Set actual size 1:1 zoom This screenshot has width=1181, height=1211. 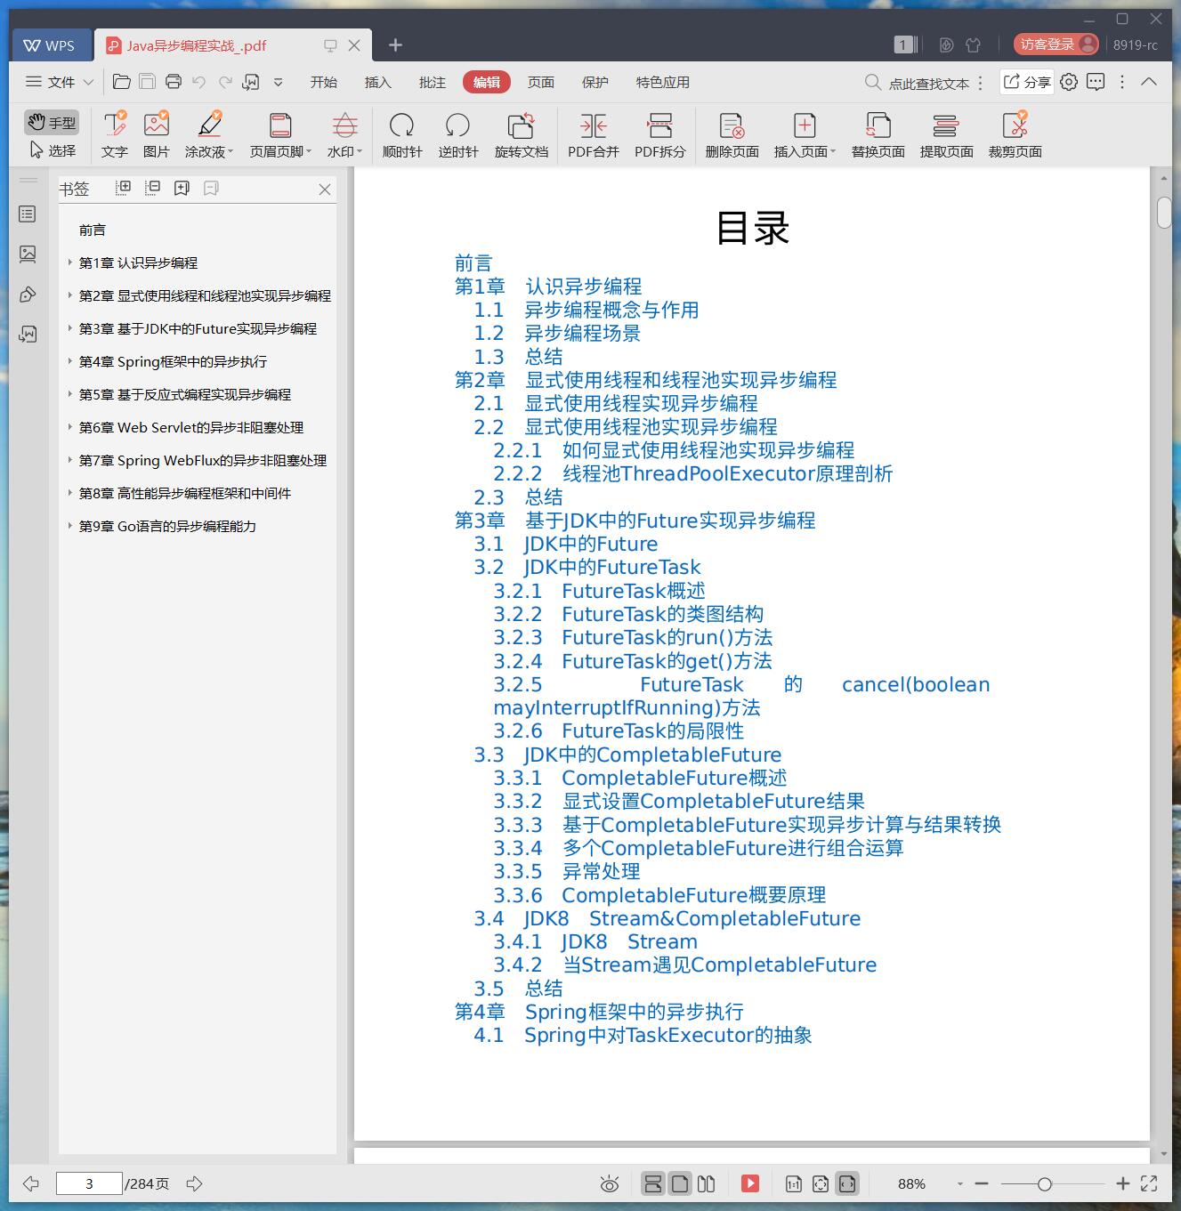coord(793,1183)
